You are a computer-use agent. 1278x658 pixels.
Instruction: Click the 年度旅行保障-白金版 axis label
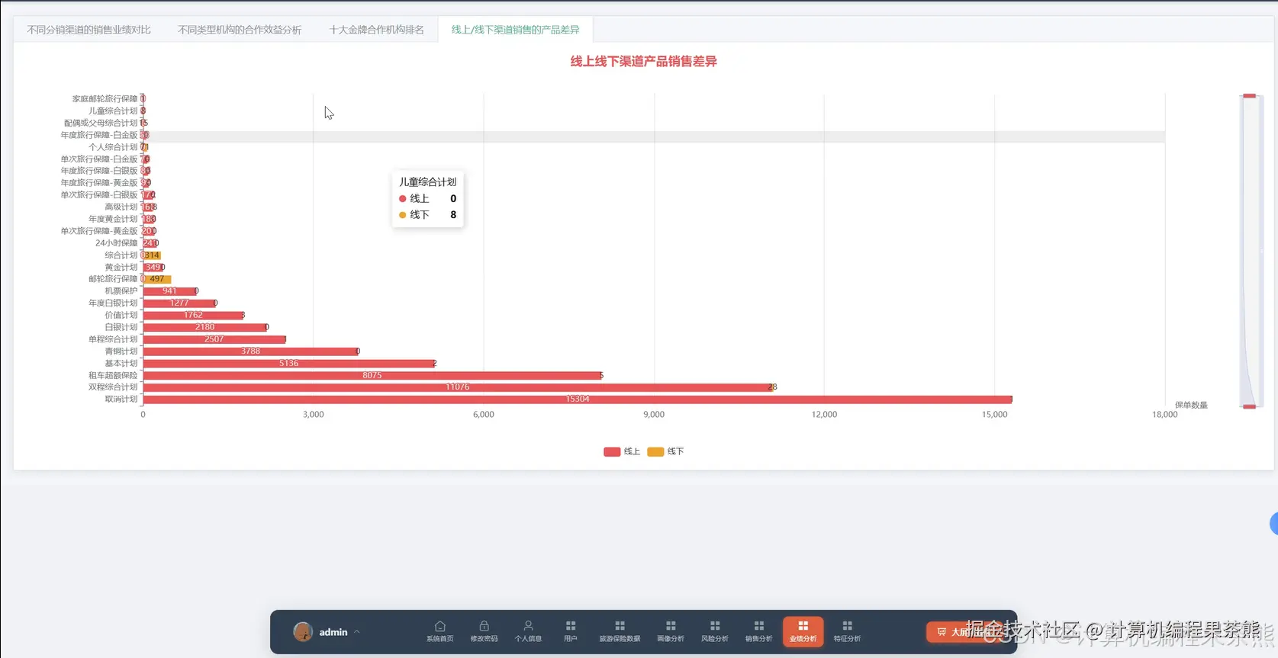99,135
